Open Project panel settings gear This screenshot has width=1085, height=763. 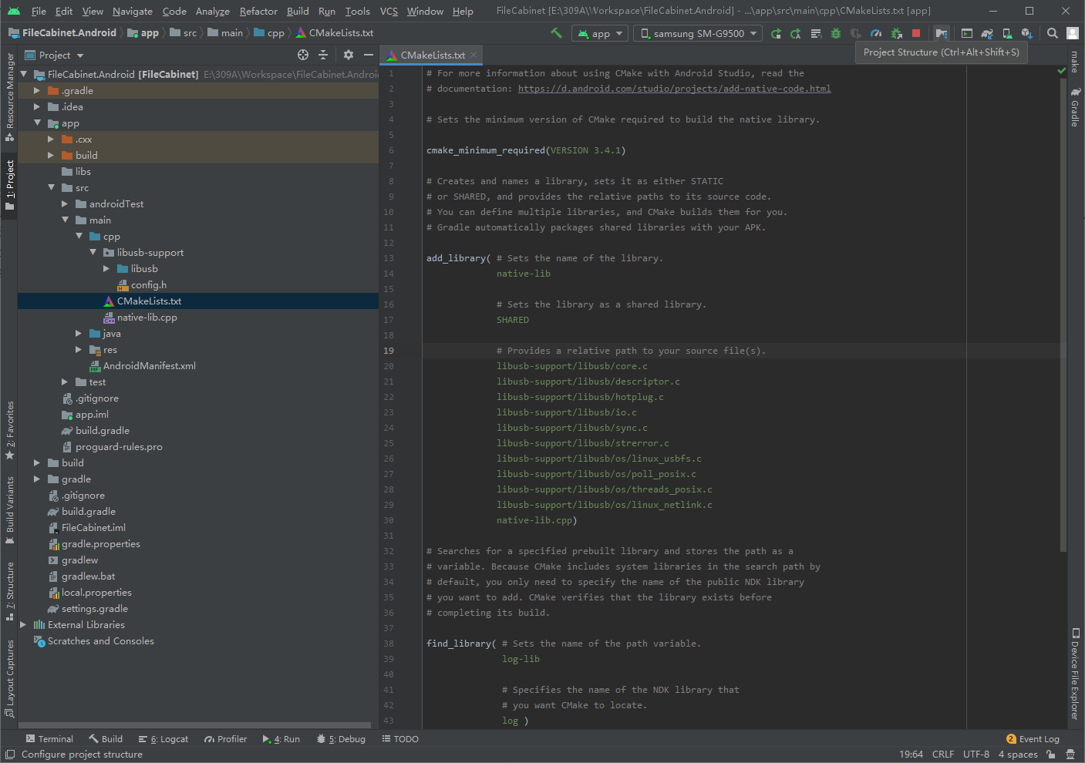pyautogui.click(x=348, y=55)
